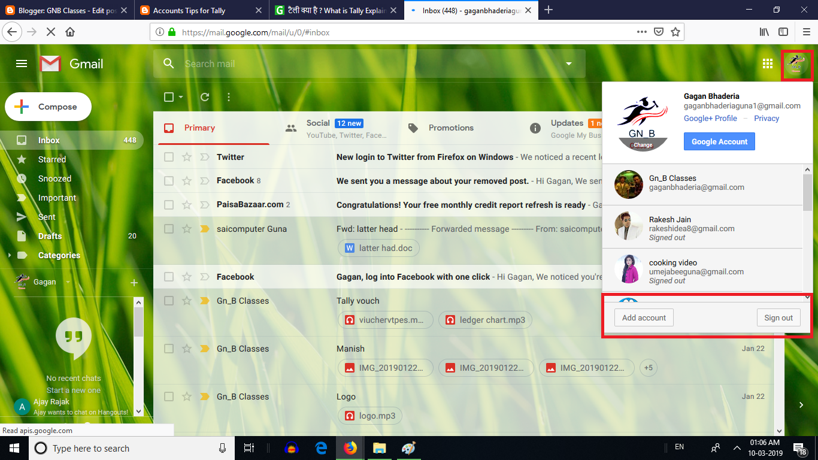Screen dimensions: 818x460
Task: Click the Compose button
Action: 49,107
